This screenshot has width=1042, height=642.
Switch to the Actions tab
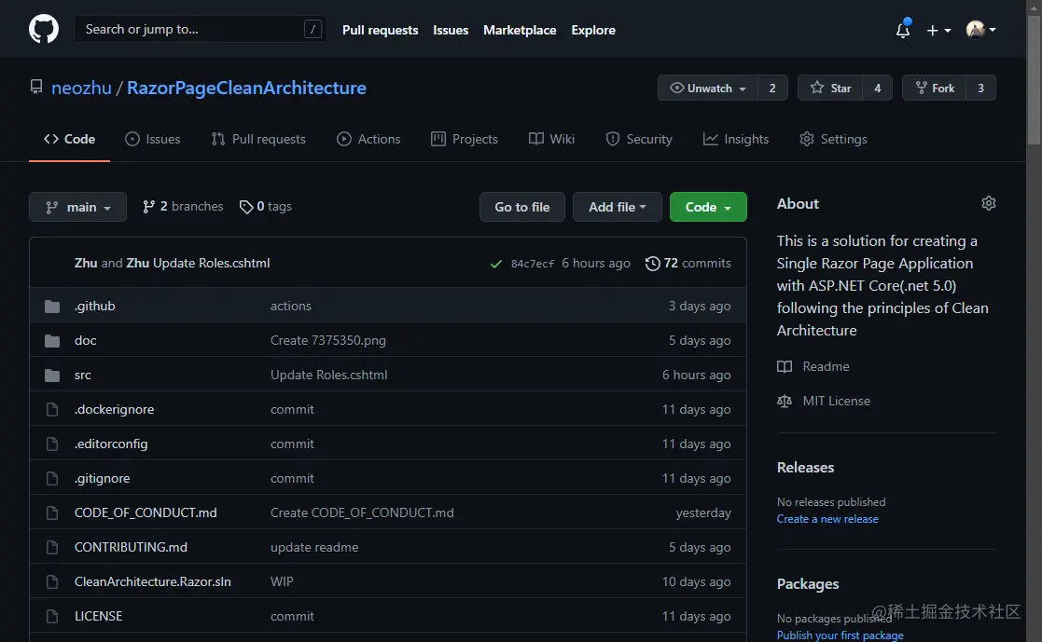(x=368, y=139)
